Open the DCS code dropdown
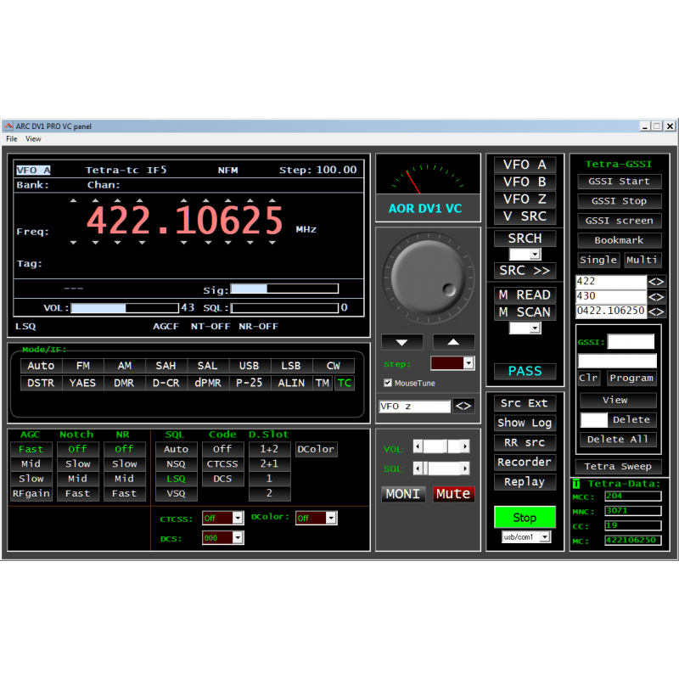 coord(238,538)
